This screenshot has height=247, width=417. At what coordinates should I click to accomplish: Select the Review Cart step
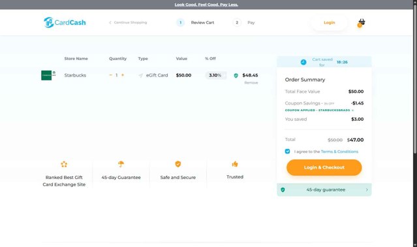point(202,23)
